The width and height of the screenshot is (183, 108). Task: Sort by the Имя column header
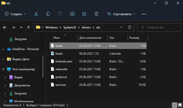56,38
